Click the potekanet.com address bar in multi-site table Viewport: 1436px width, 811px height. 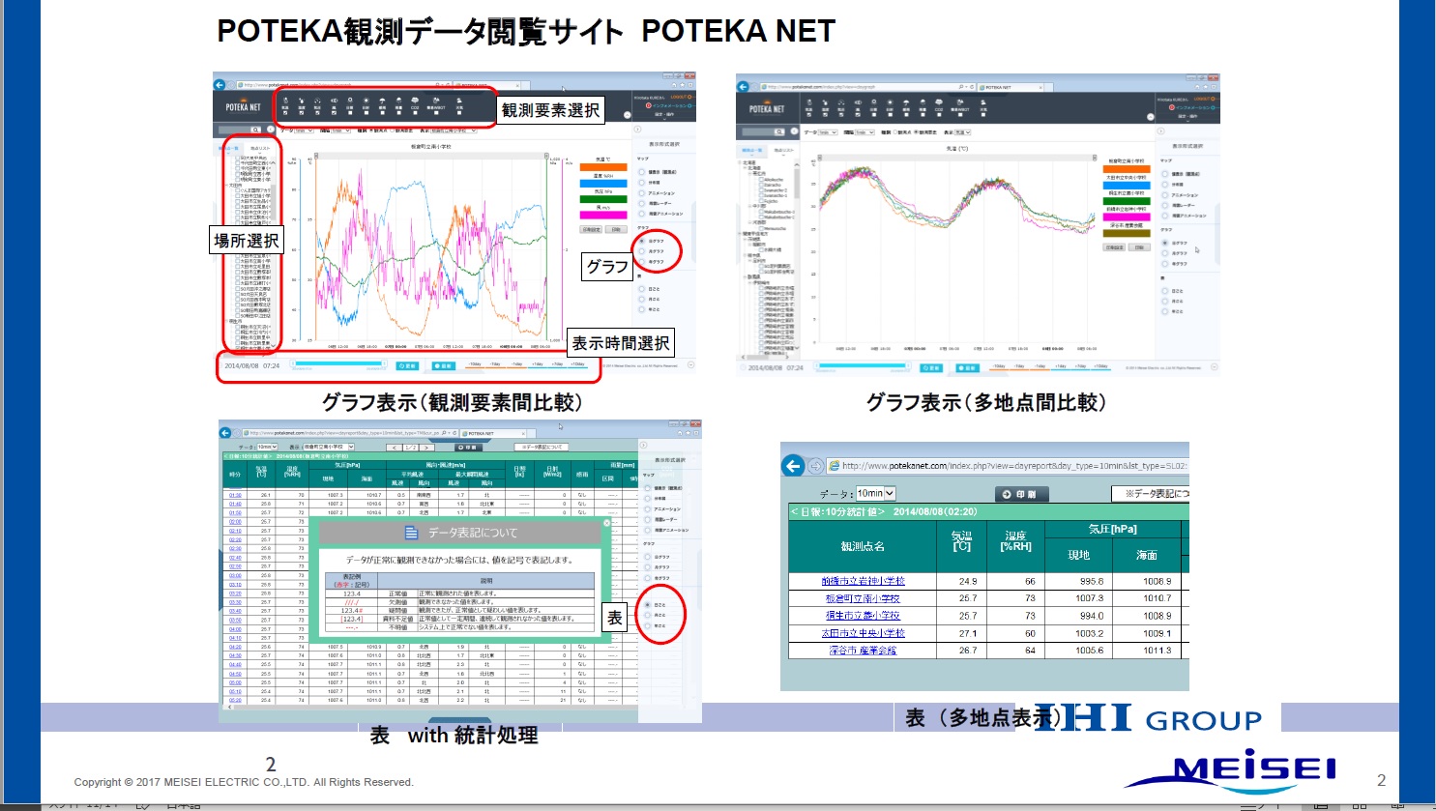pos(1008,466)
